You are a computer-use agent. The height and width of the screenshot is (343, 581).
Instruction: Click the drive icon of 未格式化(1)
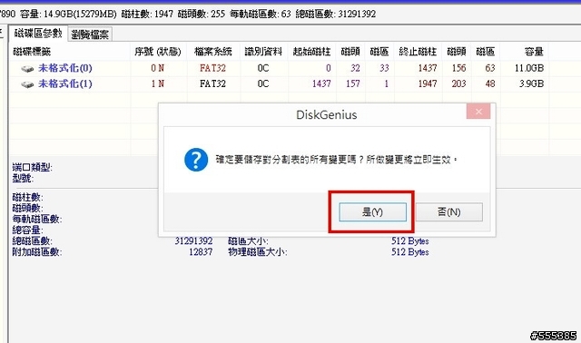pos(27,84)
